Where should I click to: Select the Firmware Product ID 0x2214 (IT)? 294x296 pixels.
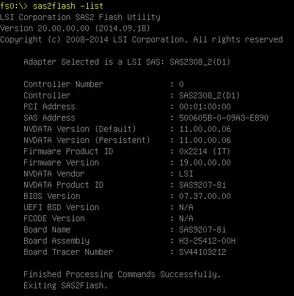(x=204, y=151)
